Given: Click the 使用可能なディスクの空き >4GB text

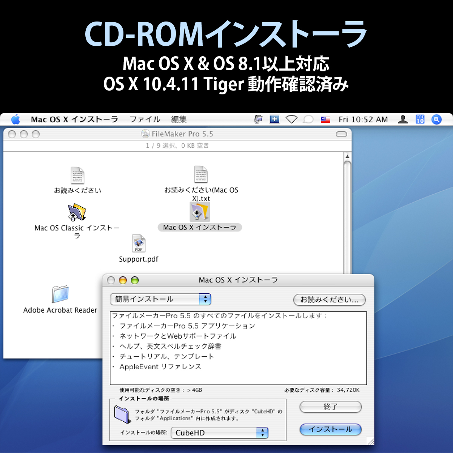Looking at the screenshot, I should click(x=161, y=390).
